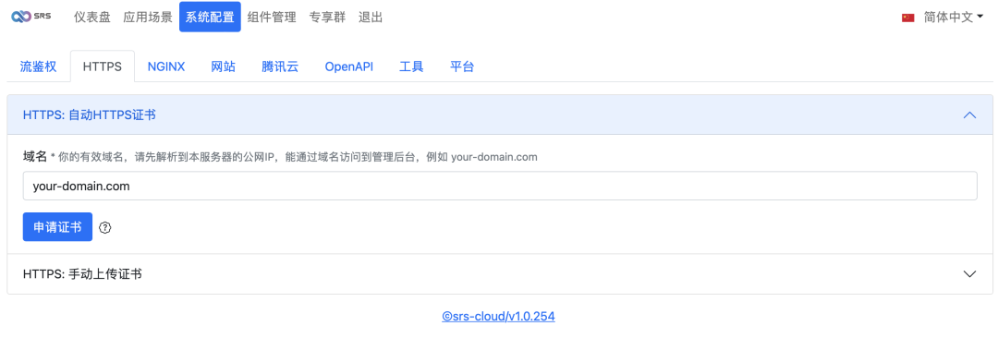Screen dimensions: 998x338
Task: Click the 申请证书 button
Action: coord(57,227)
